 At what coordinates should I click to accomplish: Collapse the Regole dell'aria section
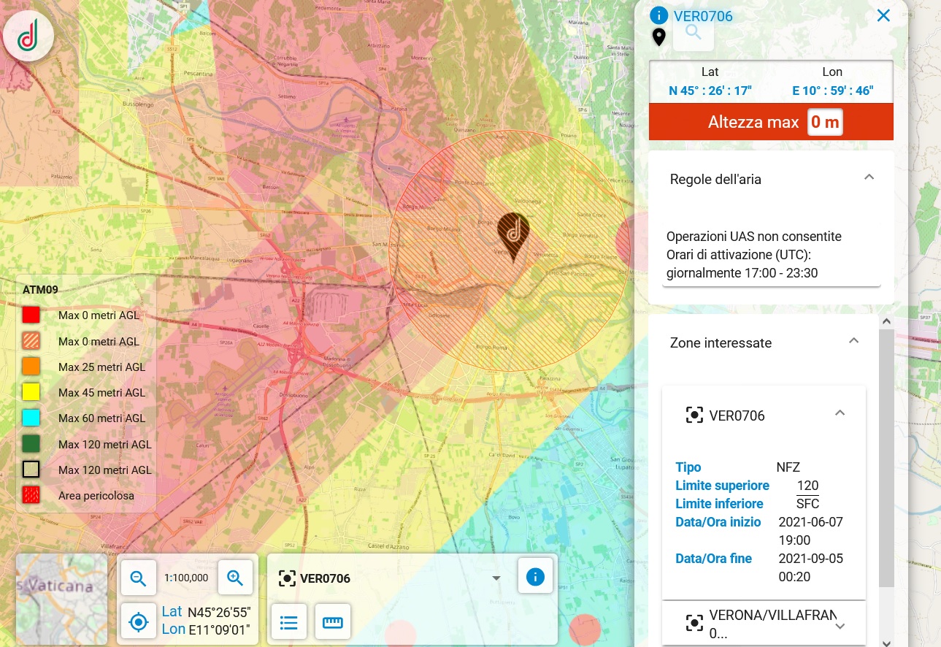pyautogui.click(x=869, y=177)
